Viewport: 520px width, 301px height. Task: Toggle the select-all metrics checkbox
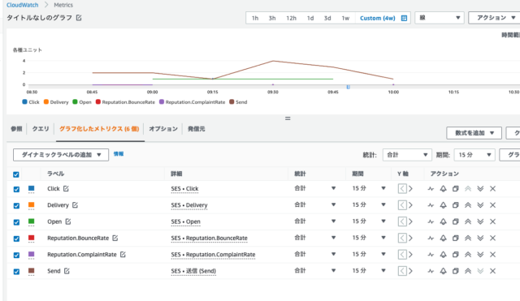click(16, 174)
